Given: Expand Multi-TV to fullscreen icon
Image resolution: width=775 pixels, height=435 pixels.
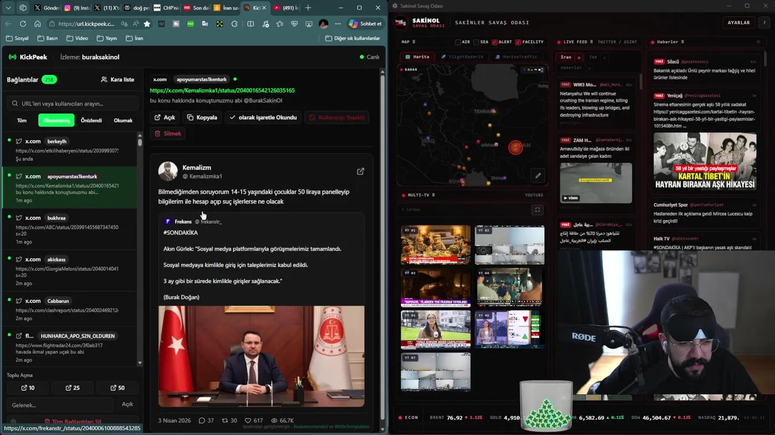Looking at the screenshot, I should (x=537, y=210).
